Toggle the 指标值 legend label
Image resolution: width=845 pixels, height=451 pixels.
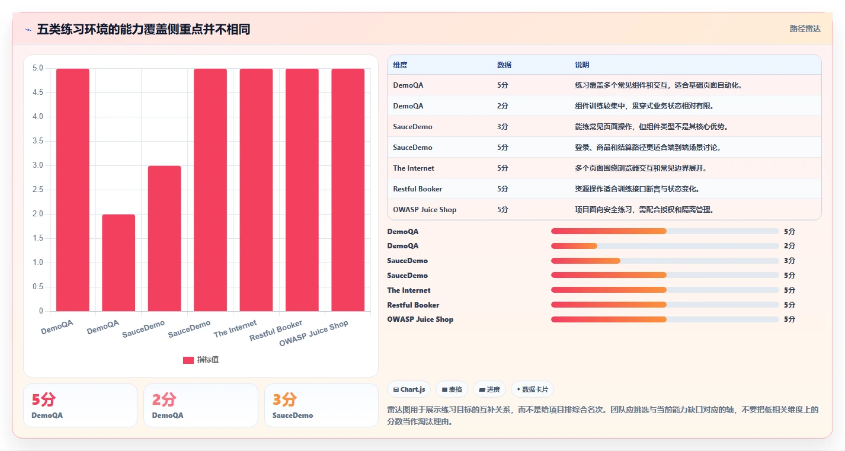click(208, 360)
